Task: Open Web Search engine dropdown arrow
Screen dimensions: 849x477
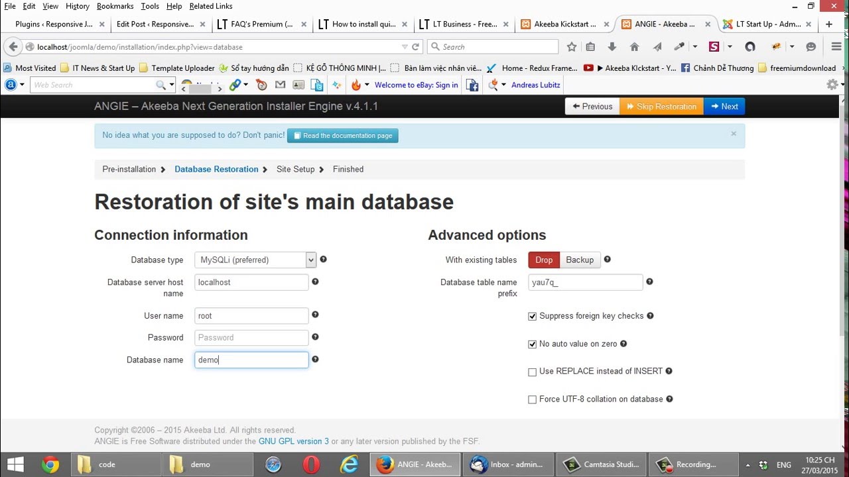Action: (172, 85)
